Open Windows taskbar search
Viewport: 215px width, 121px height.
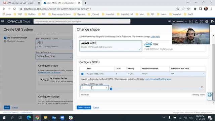[12, 118]
